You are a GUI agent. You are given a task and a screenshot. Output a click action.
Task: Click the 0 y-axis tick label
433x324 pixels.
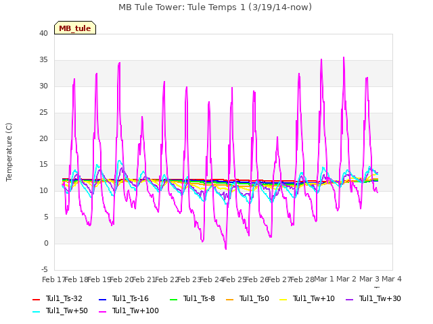46,243
